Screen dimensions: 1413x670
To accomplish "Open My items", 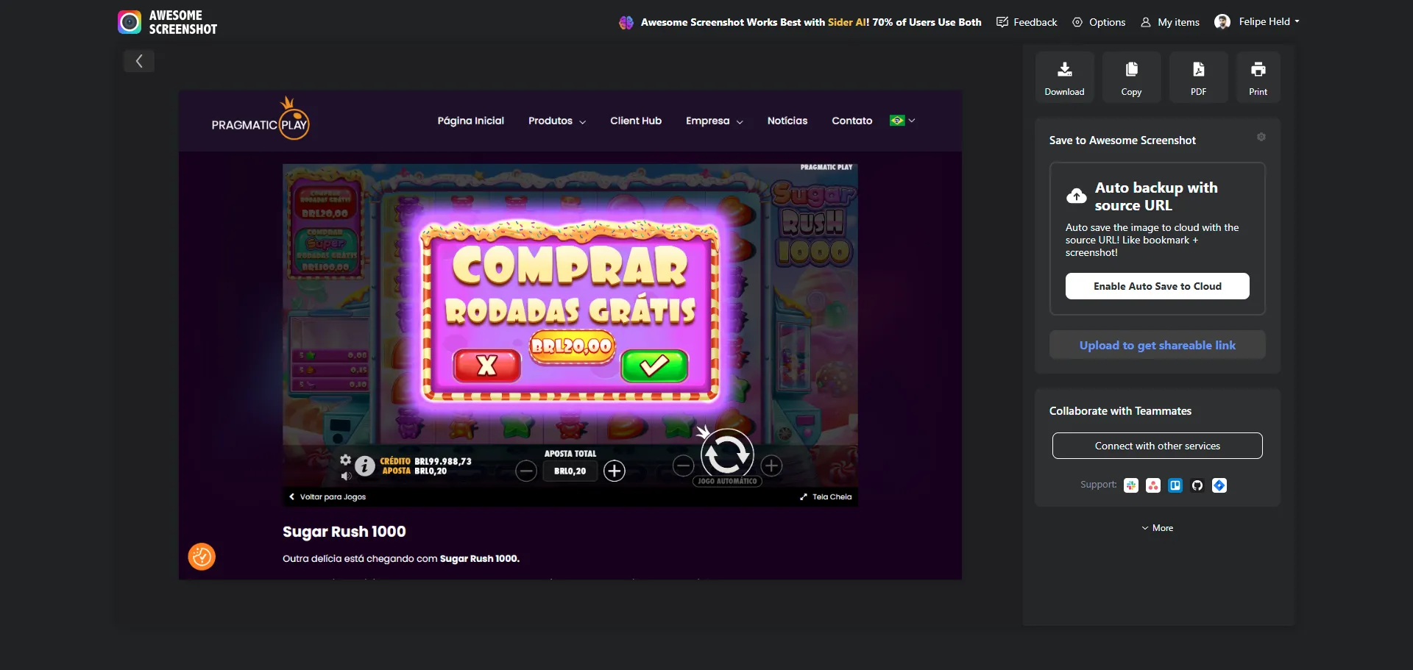I will [x=1170, y=22].
